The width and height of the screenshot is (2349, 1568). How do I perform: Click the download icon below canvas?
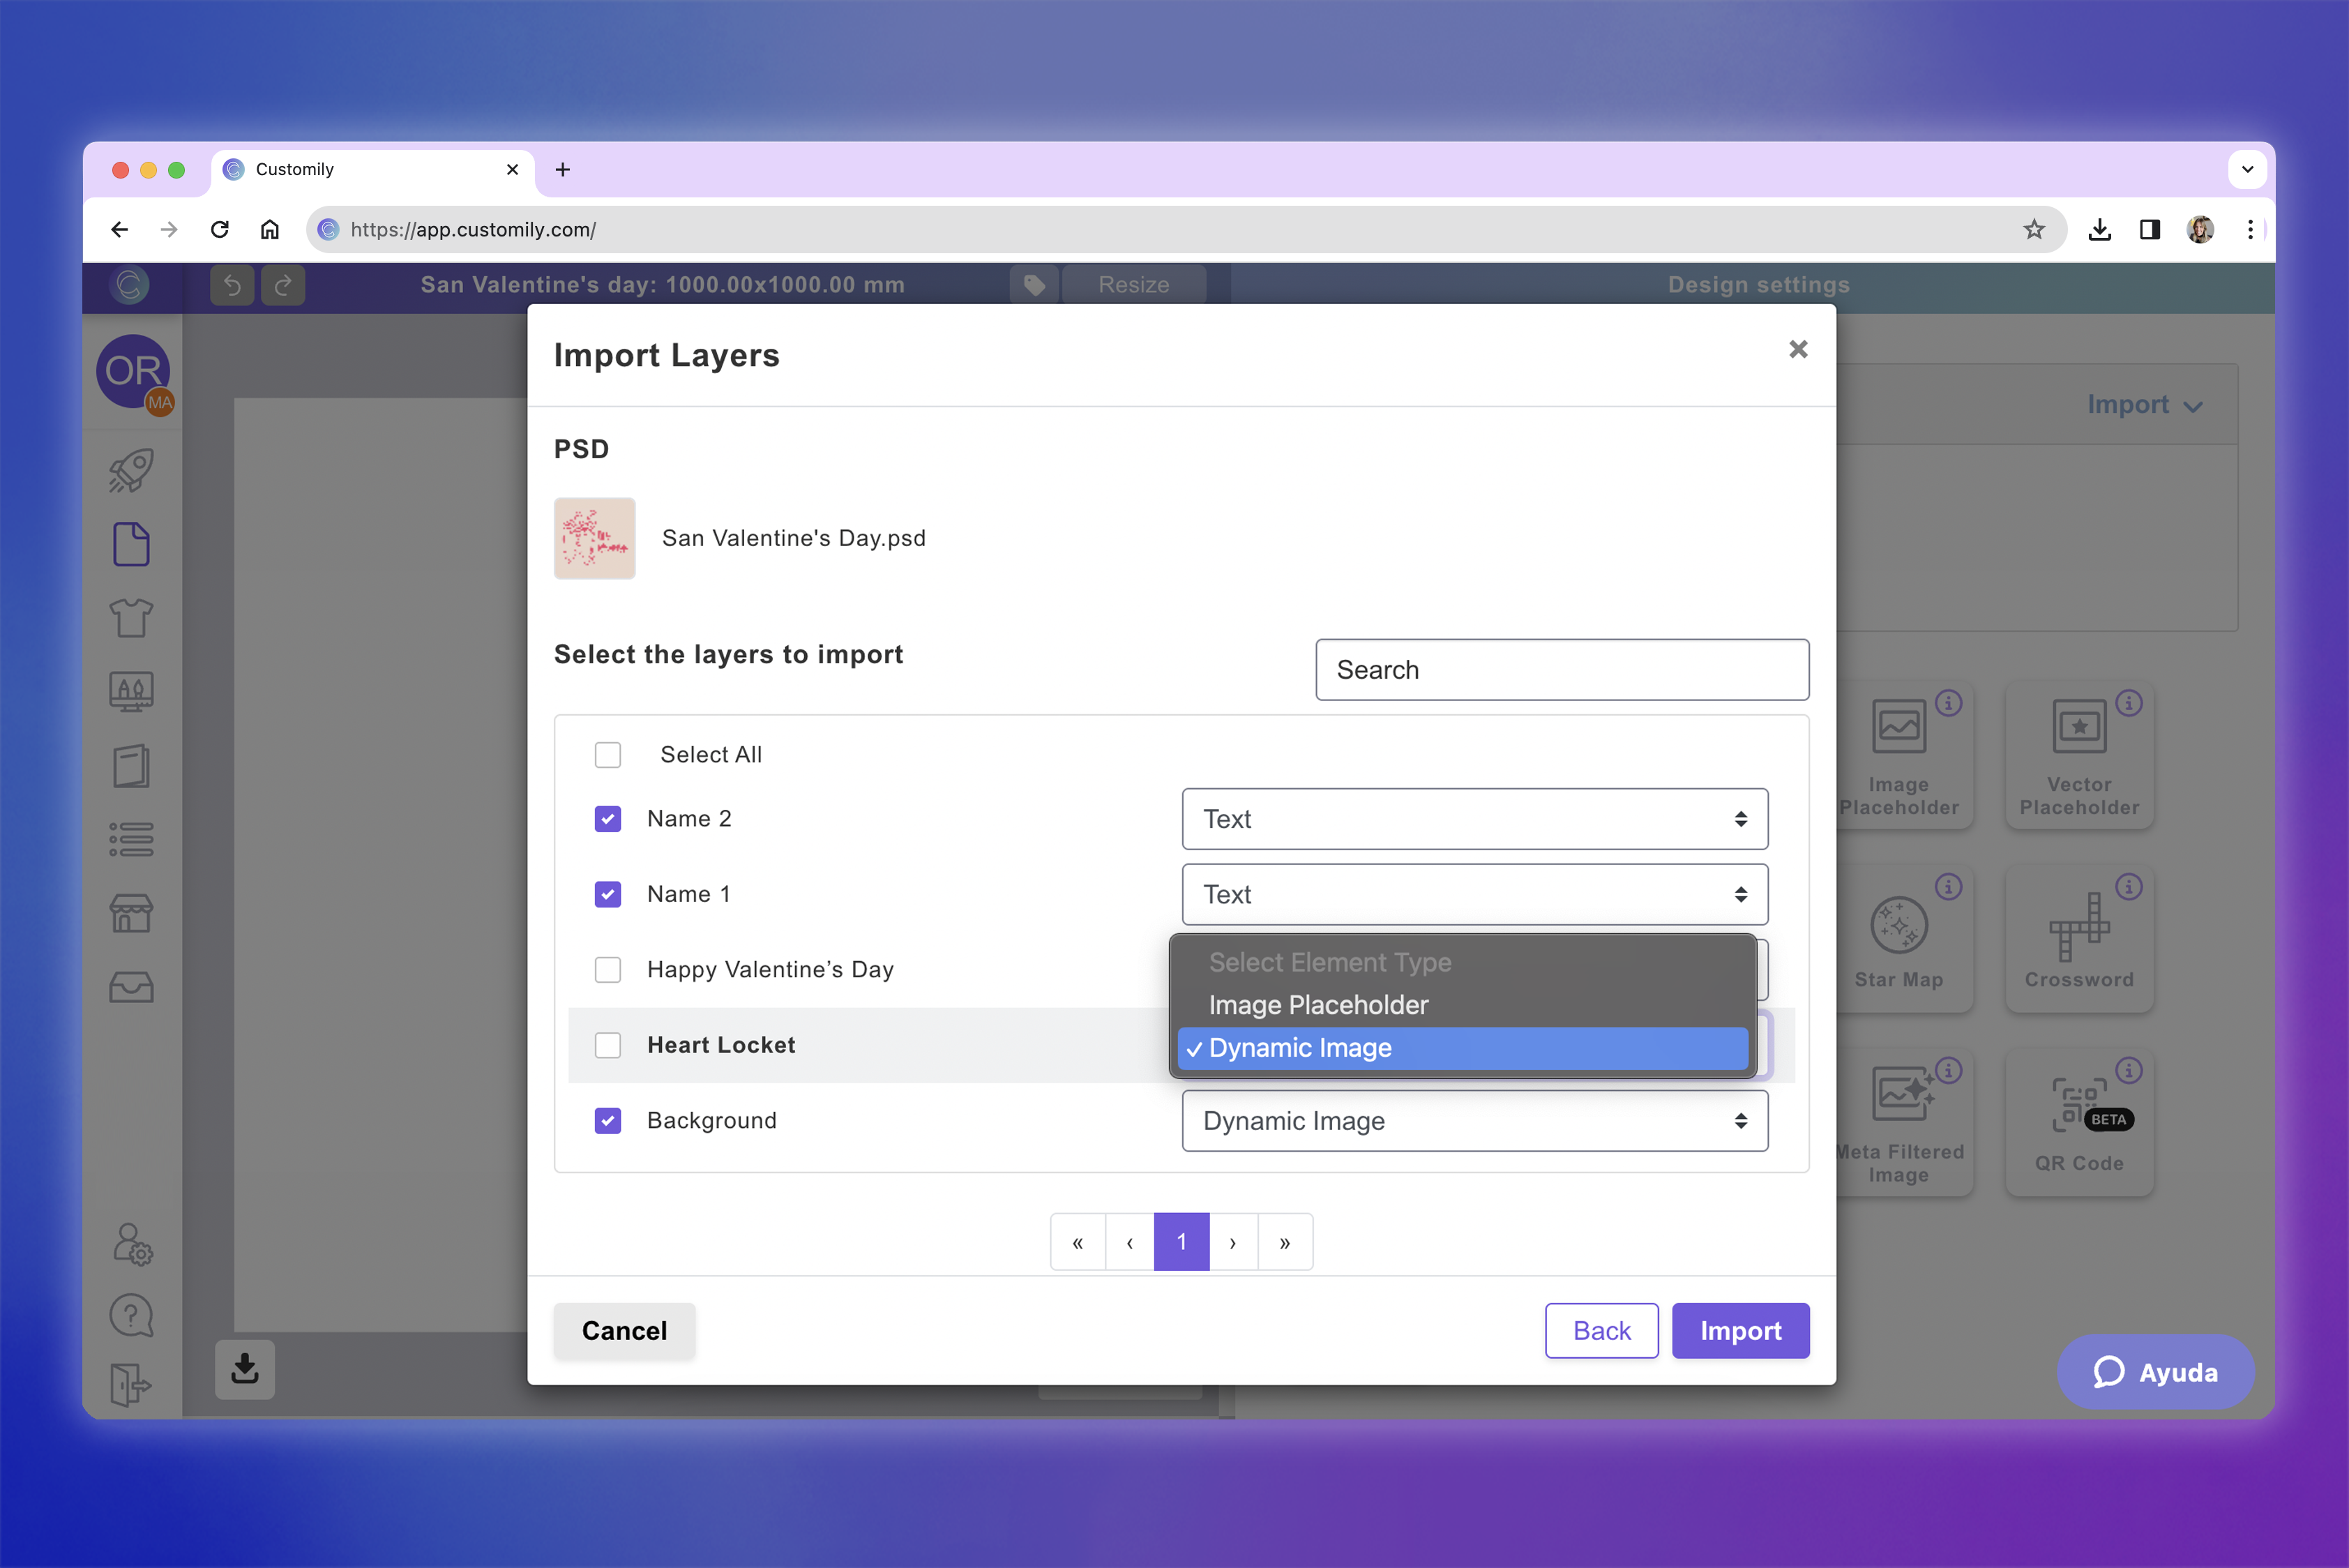click(245, 1368)
